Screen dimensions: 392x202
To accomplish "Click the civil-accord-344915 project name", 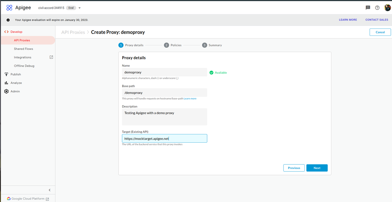I will pos(51,8).
